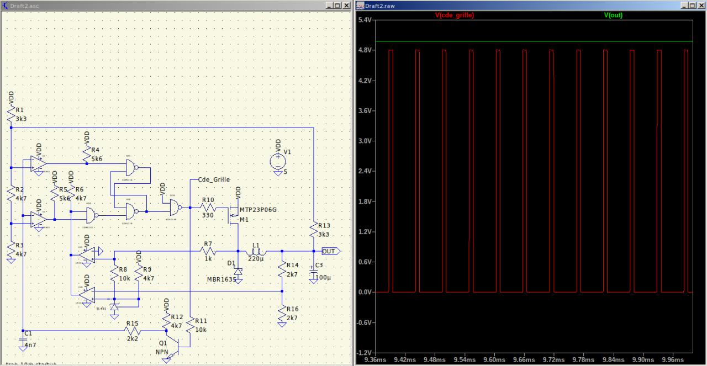This screenshot has width=707, height=366.
Task: Close the Draft2.asc schematic window
Action: point(346,5)
